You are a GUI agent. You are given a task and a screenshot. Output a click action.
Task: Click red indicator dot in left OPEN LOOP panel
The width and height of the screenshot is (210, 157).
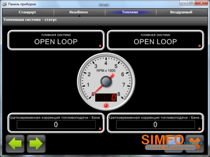(100, 46)
